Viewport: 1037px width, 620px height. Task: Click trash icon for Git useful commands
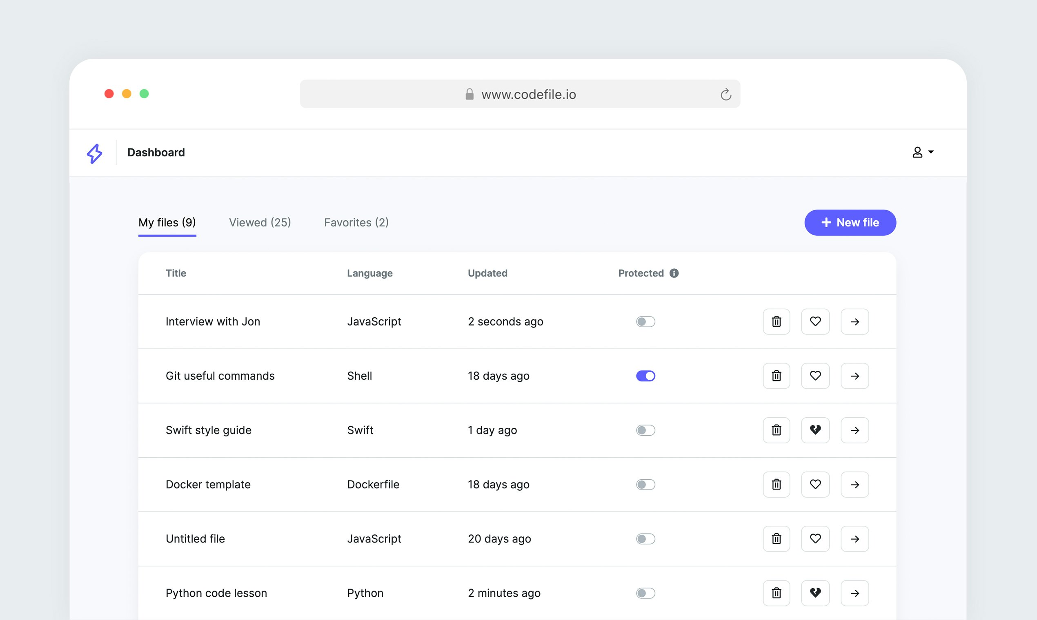click(x=777, y=376)
